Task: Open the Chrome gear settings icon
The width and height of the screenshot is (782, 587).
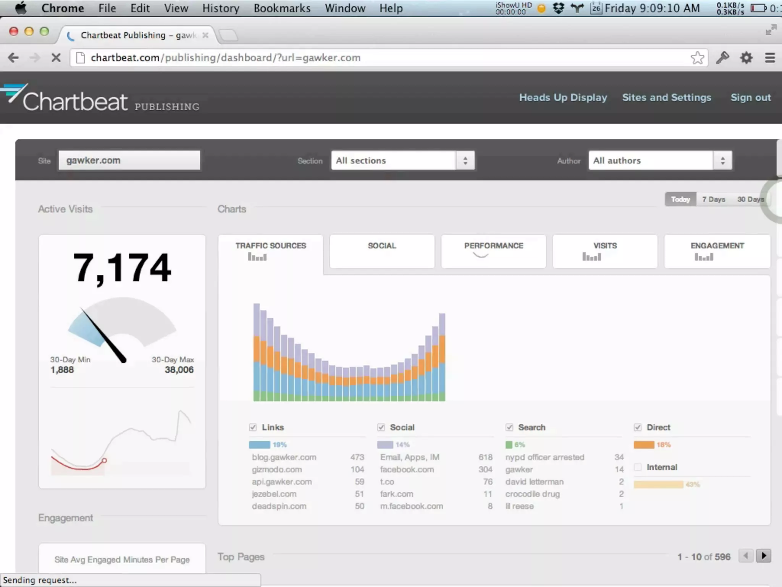Action: pyautogui.click(x=746, y=58)
